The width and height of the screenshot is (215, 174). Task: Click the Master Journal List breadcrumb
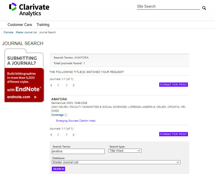26,32
